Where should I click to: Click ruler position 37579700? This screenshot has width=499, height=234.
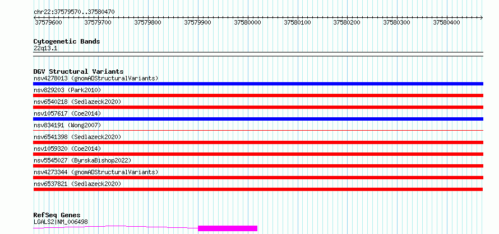[98, 22]
